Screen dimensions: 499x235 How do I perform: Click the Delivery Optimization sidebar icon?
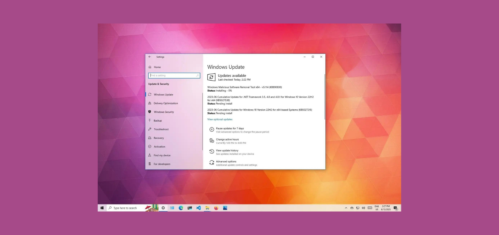tap(150, 103)
